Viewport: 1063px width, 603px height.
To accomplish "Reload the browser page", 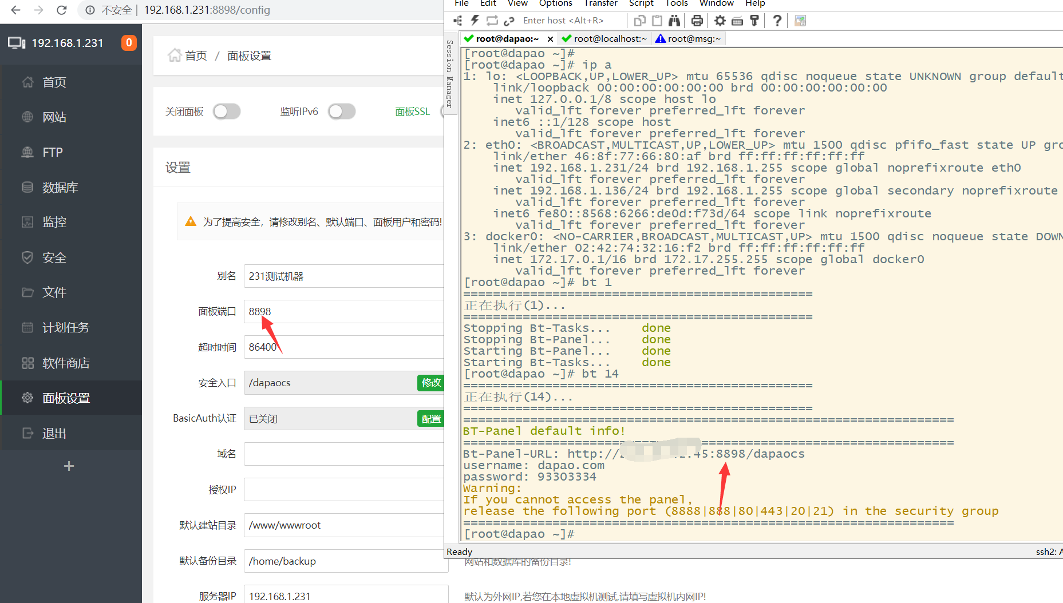I will pyautogui.click(x=62, y=10).
